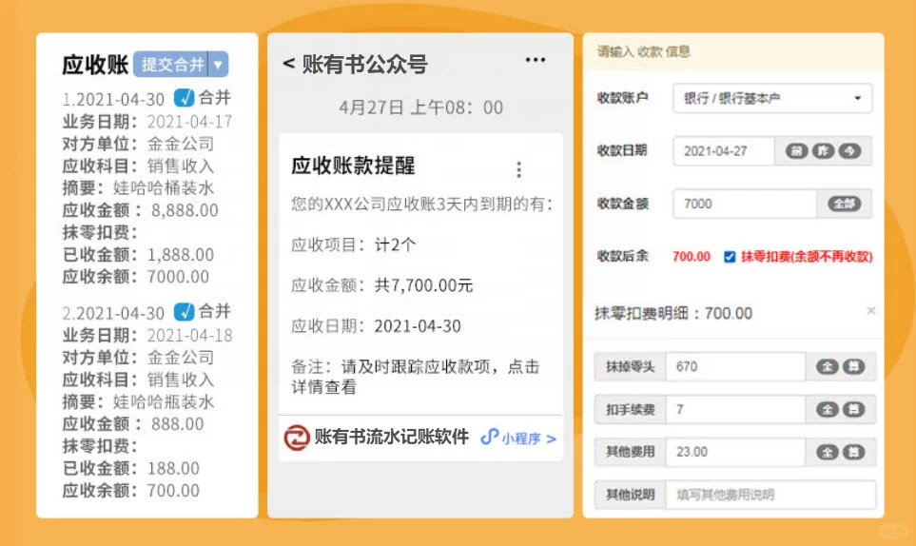Click 摘要 text 娃哈哈桶装水
The width and height of the screenshot is (916, 546).
pyautogui.click(x=163, y=188)
